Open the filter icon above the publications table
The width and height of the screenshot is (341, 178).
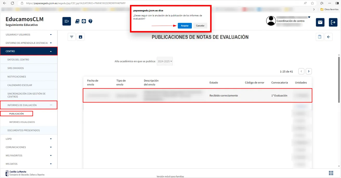71,37
